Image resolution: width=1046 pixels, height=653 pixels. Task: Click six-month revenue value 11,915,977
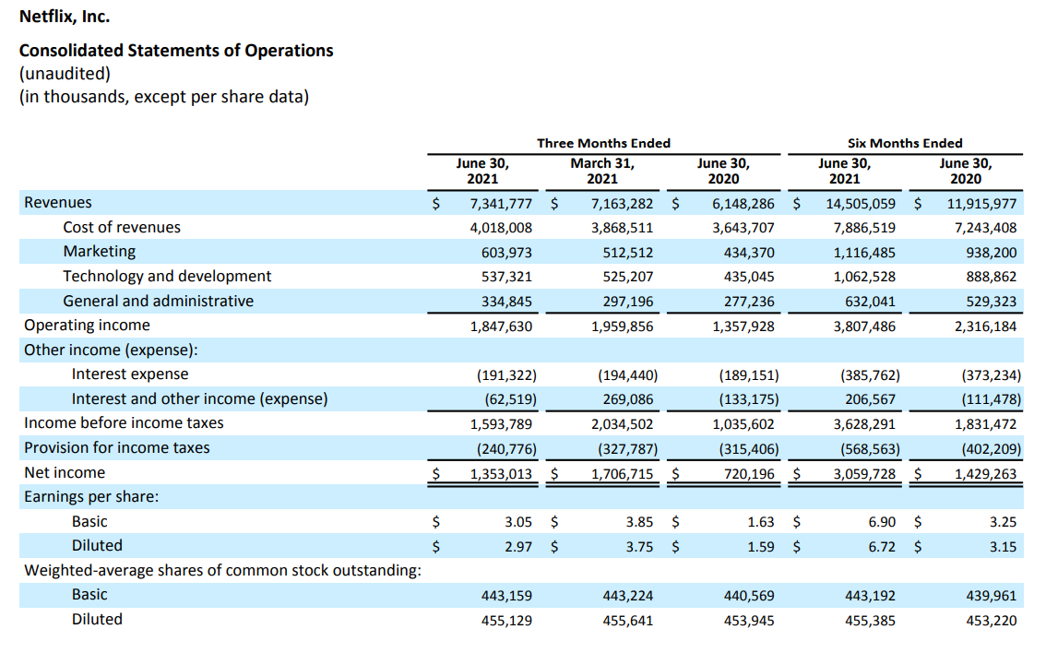982,204
